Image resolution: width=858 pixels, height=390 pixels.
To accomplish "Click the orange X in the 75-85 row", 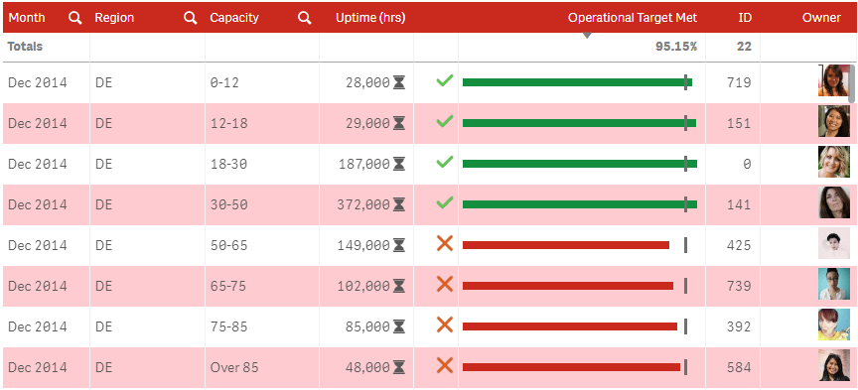I will tap(444, 325).
